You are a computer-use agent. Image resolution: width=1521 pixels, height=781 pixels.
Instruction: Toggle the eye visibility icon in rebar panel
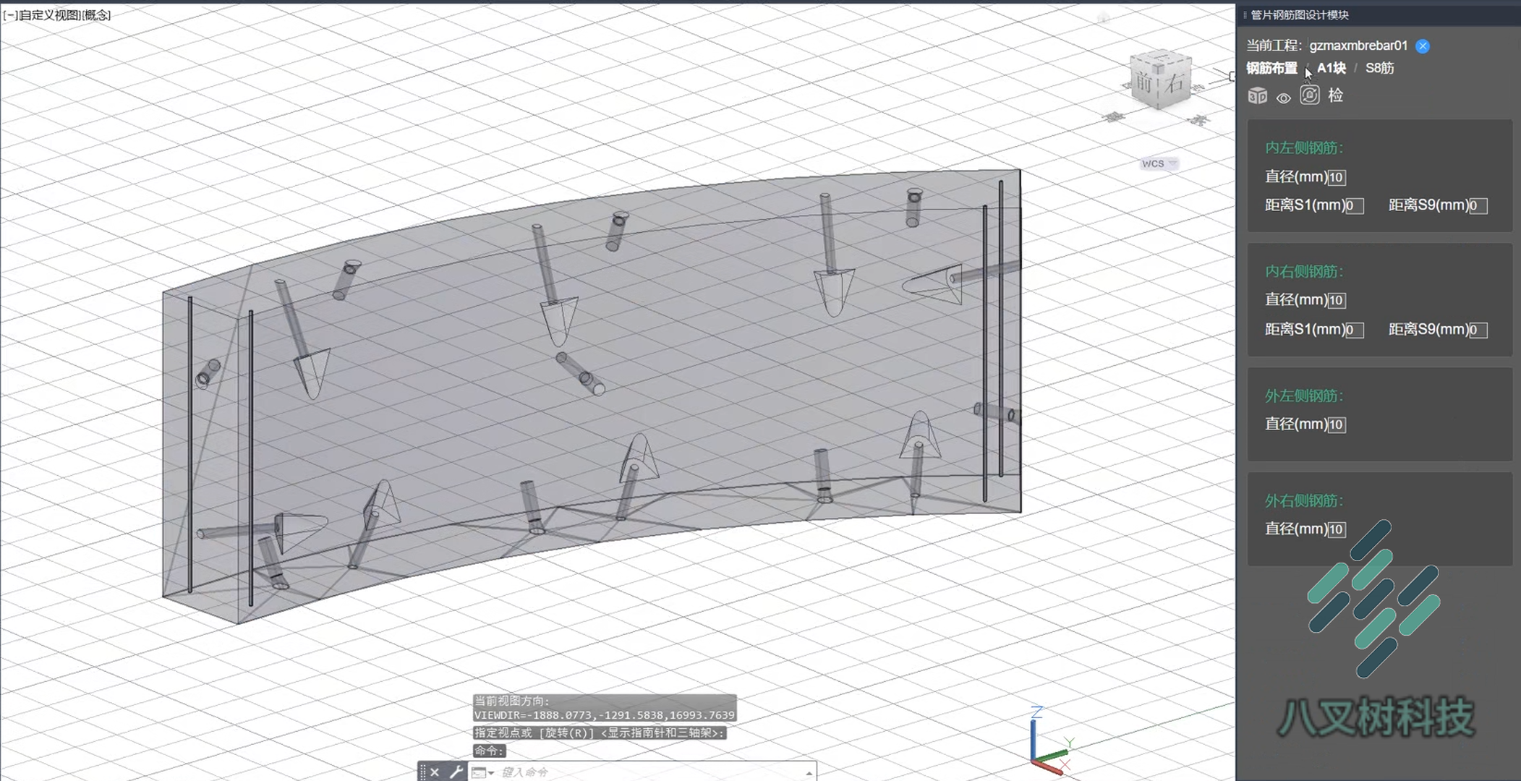pos(1284,98)
